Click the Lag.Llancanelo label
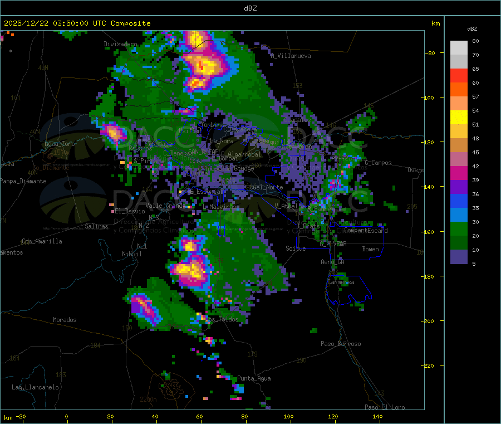Image resolution: width=501 pixels, height=424 pixels. tap(36, 387)
